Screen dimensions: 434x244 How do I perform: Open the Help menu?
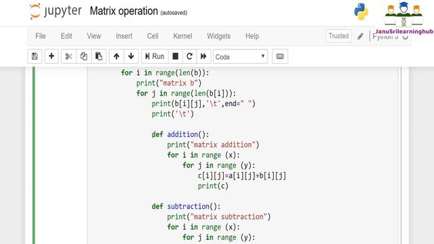252,36
